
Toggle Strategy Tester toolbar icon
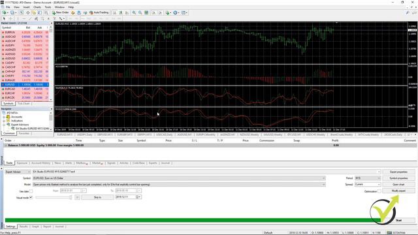tap(46, 12)
